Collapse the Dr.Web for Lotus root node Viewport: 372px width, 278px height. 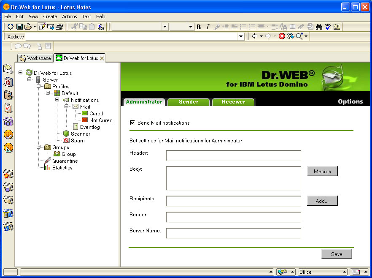pyautogui.click(x=20, y=73)
